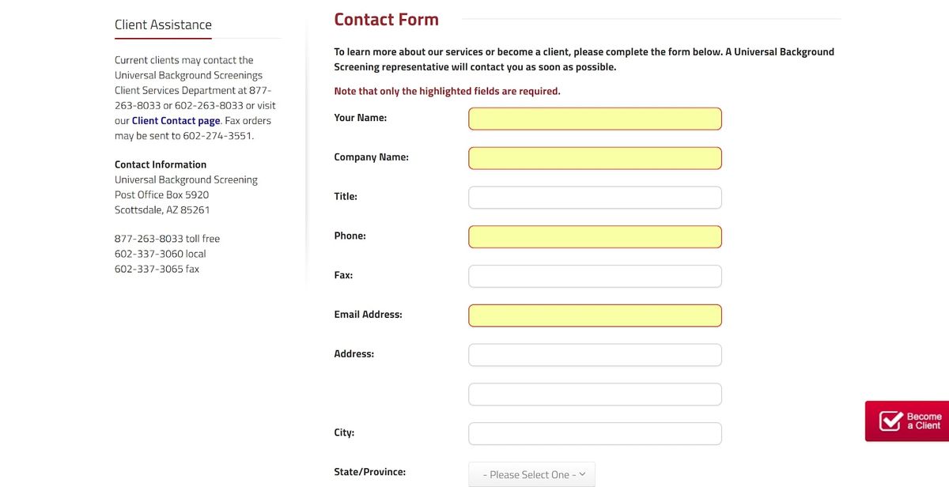Click into the City field

(595, 434)
